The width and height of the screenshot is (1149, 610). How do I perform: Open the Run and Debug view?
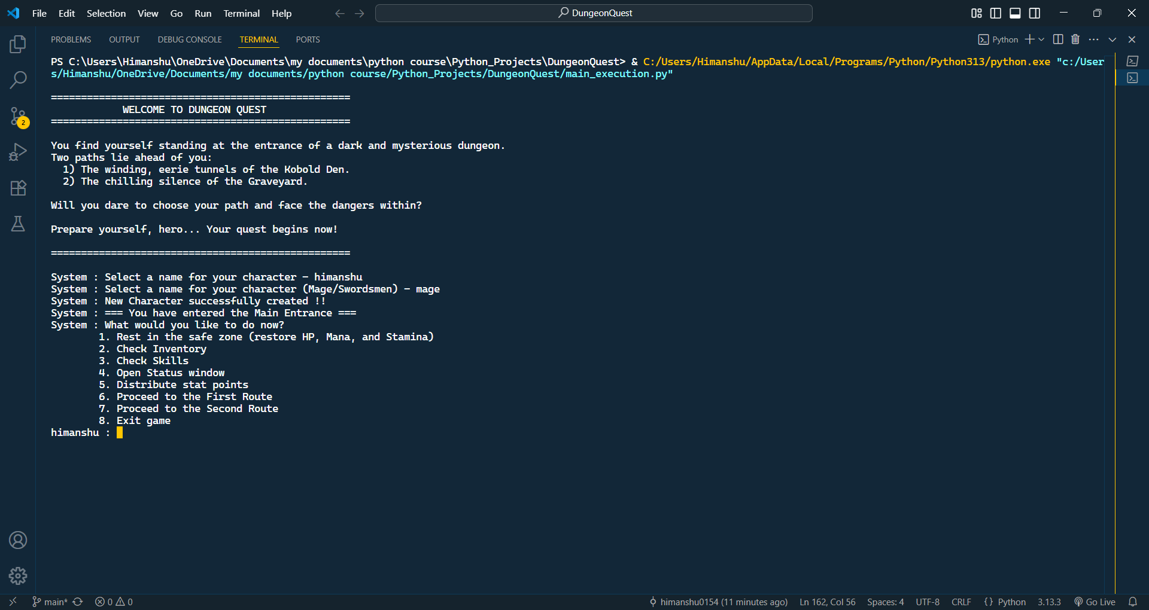(x=18, y=152)
